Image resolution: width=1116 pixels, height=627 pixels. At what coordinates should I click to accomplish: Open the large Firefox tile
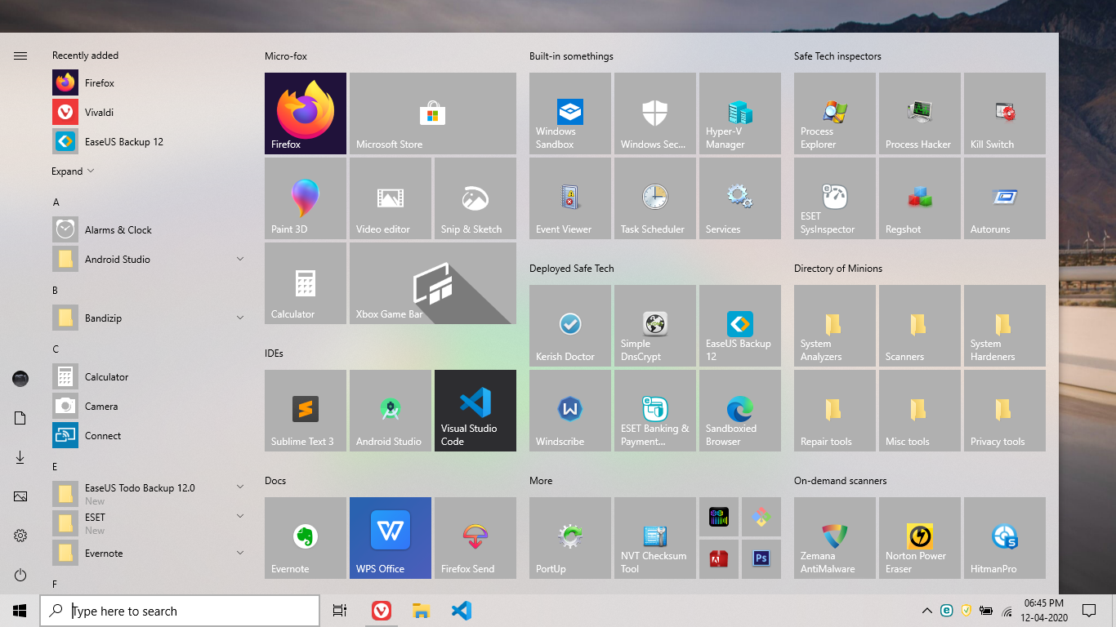(x=306, y=113)
